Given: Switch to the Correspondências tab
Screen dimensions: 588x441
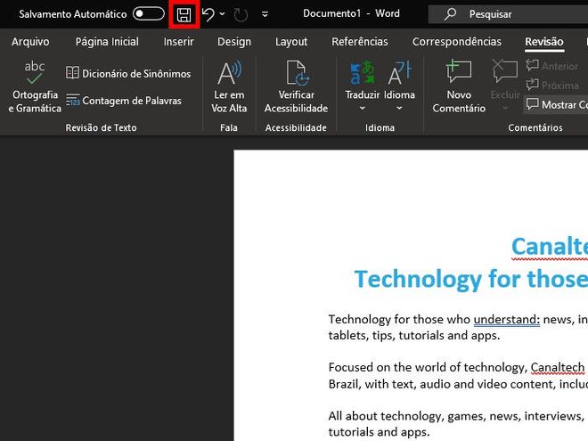Looking at the screenshot, I should click(x=457, y=41).
